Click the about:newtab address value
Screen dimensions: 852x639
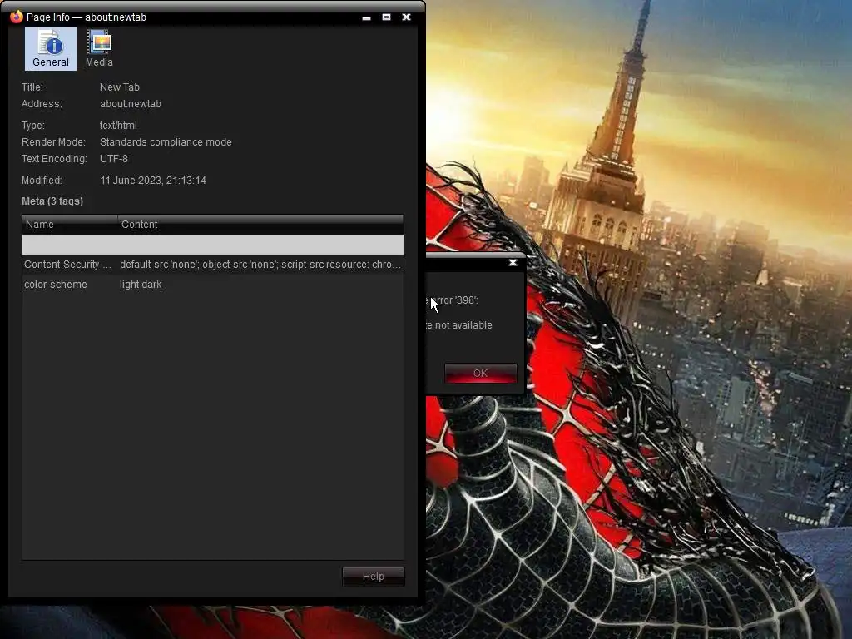point(131,104)
